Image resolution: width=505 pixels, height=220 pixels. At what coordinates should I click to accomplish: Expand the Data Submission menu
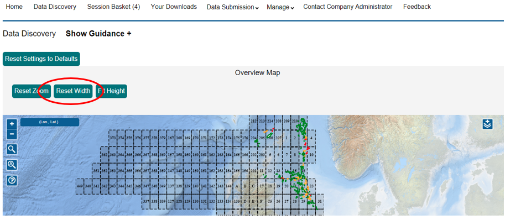point(232,7)
